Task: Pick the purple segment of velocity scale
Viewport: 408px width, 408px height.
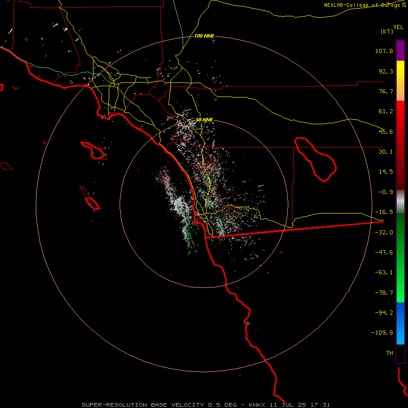Action: point(400,50)
